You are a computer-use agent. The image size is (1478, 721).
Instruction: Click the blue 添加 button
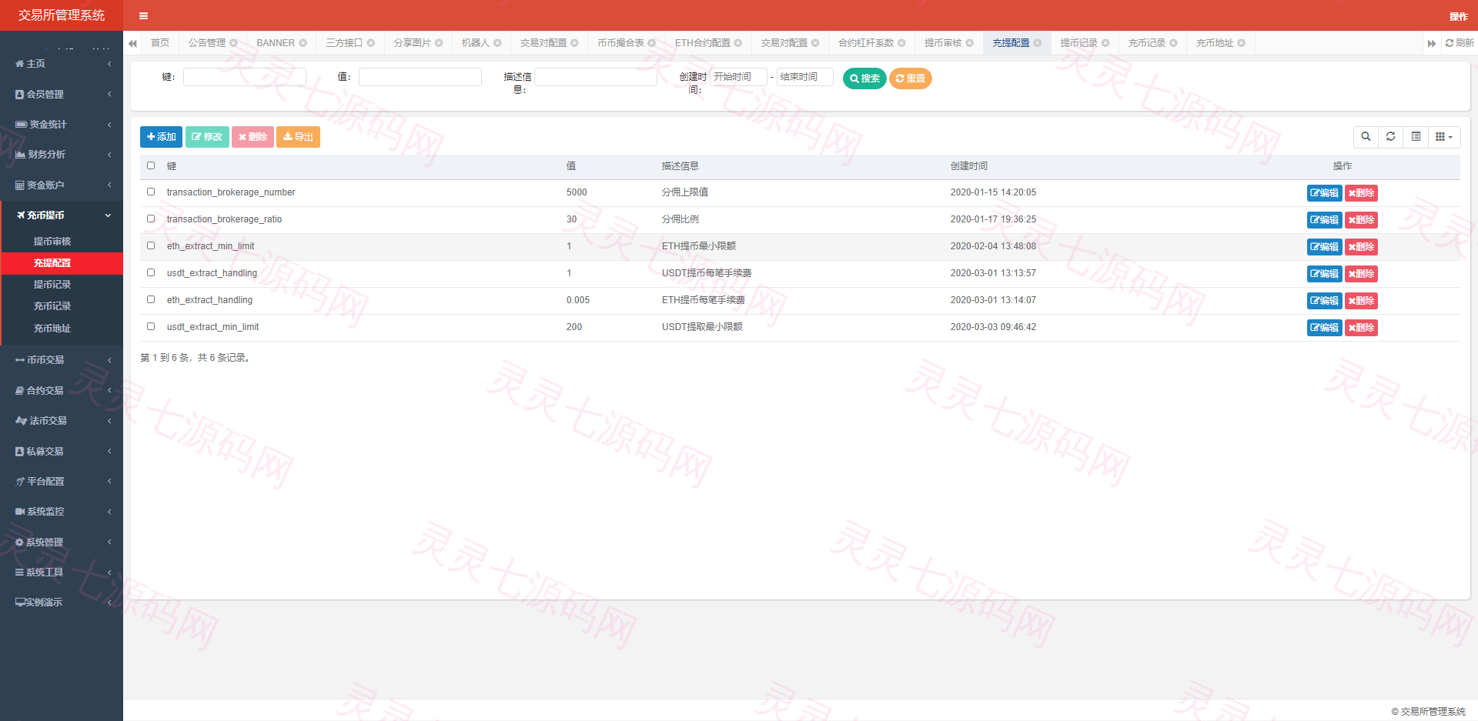[x=161, y=137]
